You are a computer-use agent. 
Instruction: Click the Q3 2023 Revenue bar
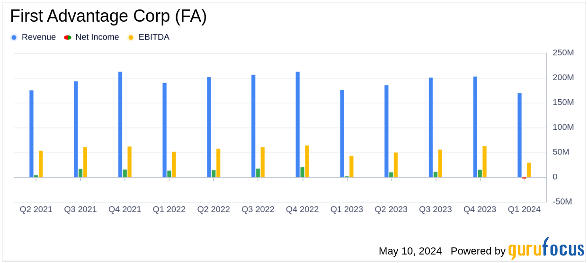(431, 127)
